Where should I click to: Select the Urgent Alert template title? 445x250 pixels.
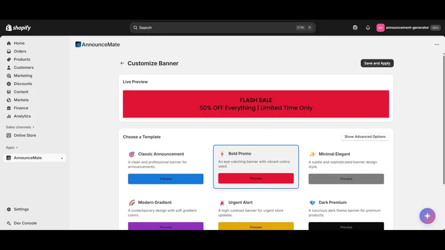(x=240, y=202)
